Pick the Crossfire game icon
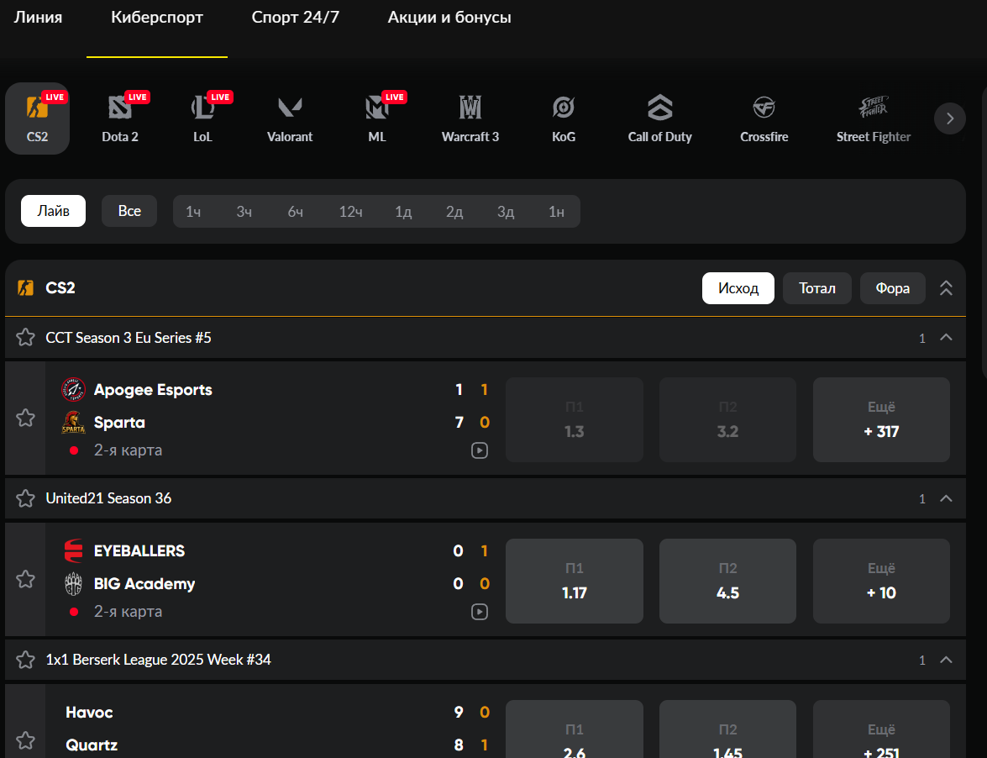 coord(764,118)
